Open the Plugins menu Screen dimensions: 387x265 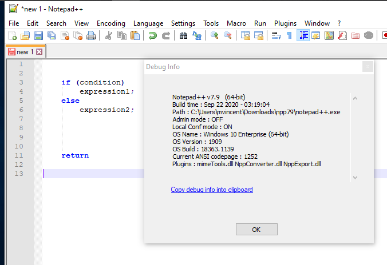click(x=285, y=23)
